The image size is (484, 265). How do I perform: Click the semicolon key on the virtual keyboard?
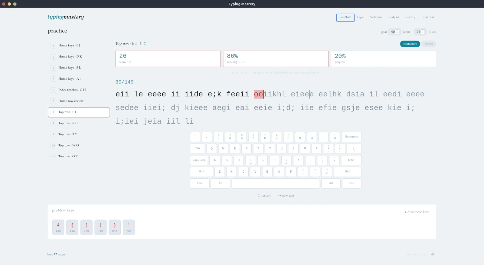coord(322,160)
